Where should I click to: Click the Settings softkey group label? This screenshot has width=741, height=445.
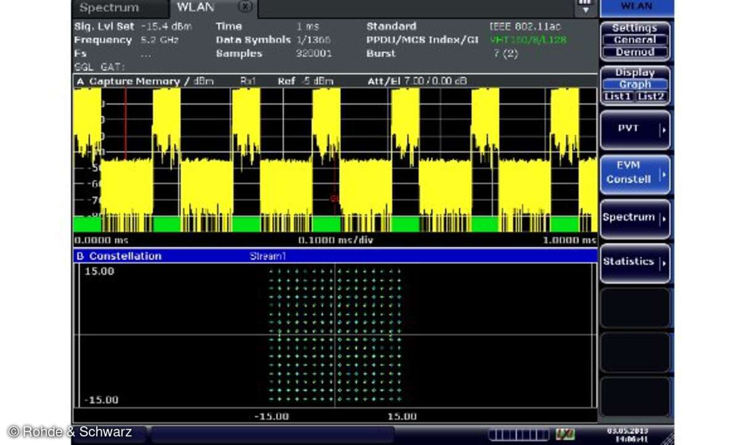click(635, 28)
